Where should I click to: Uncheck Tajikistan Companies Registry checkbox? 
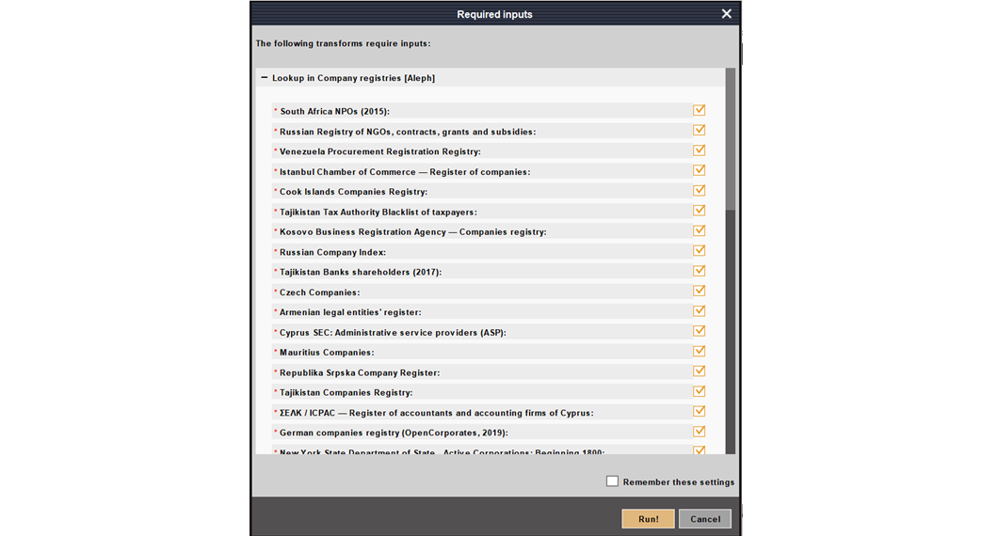pos(699,391)
